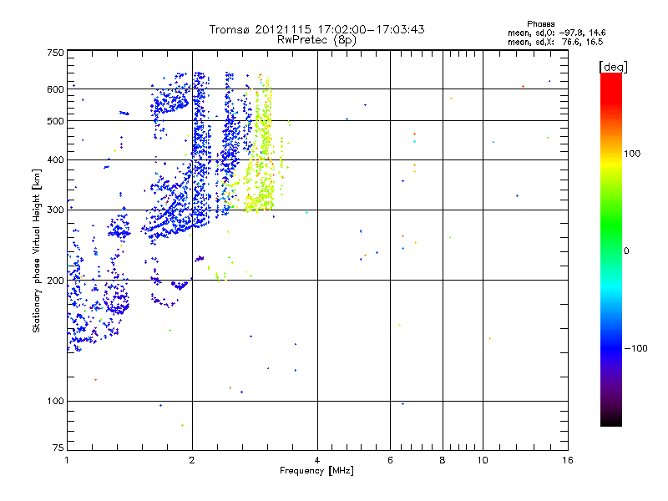Click x-axis tick label '1'
668x501 pixels.
point(67,460)
